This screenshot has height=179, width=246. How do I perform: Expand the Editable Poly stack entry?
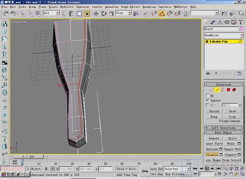pos(207,42)
